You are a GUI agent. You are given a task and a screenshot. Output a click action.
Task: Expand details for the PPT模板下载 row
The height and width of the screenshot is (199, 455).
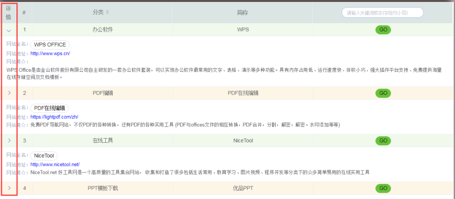[x=9, y=188]
